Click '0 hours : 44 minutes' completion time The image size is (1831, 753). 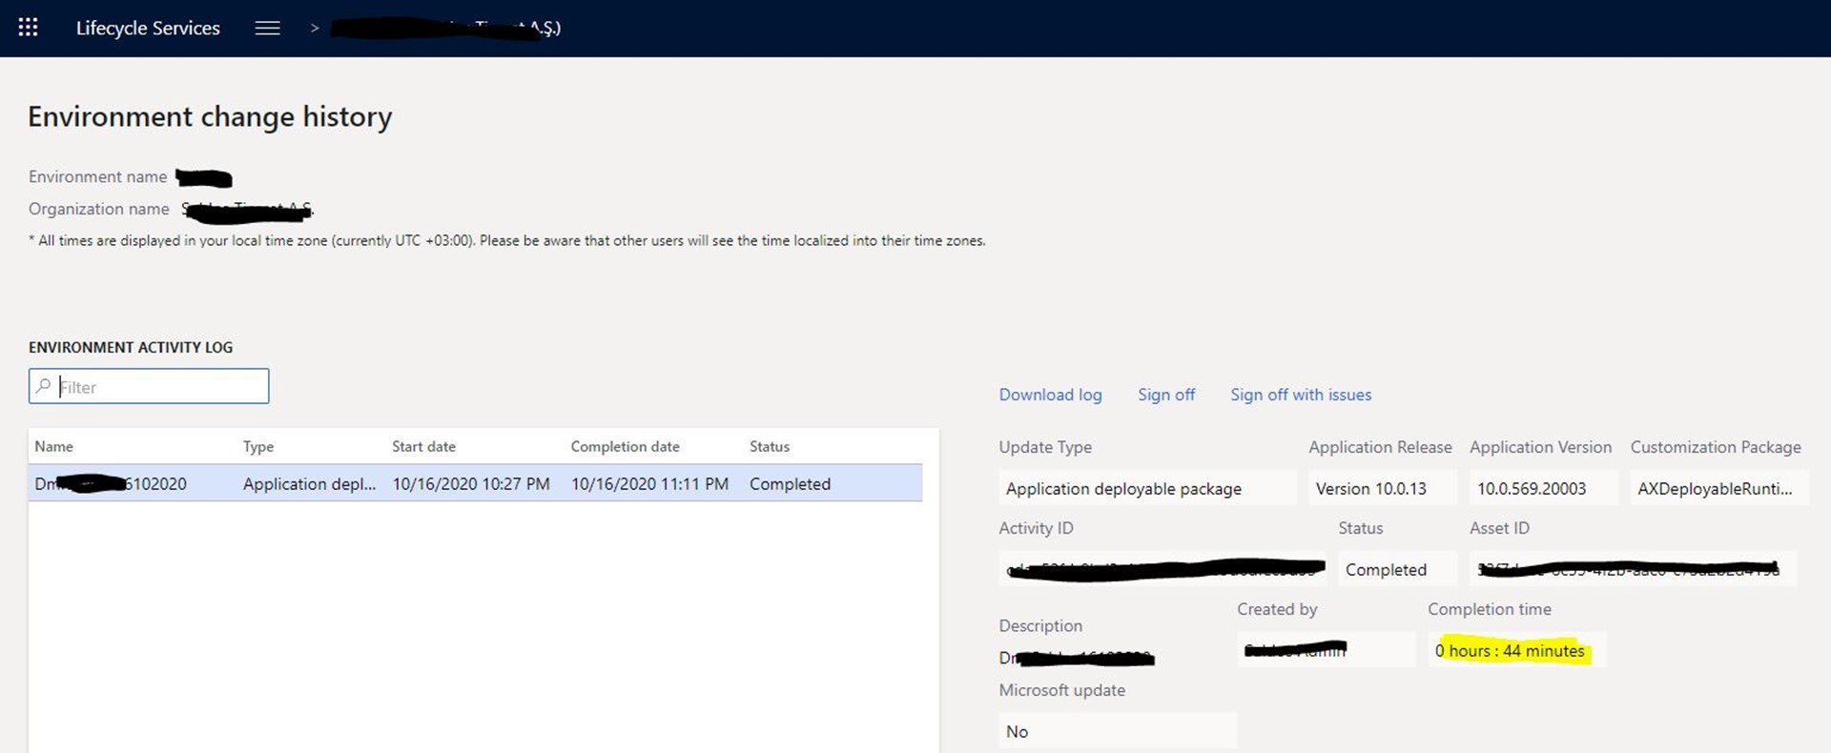pos(1516,650)
